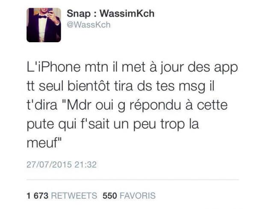Click the divider line above retweet stats
265x209 pixels.
coord(133,180)
